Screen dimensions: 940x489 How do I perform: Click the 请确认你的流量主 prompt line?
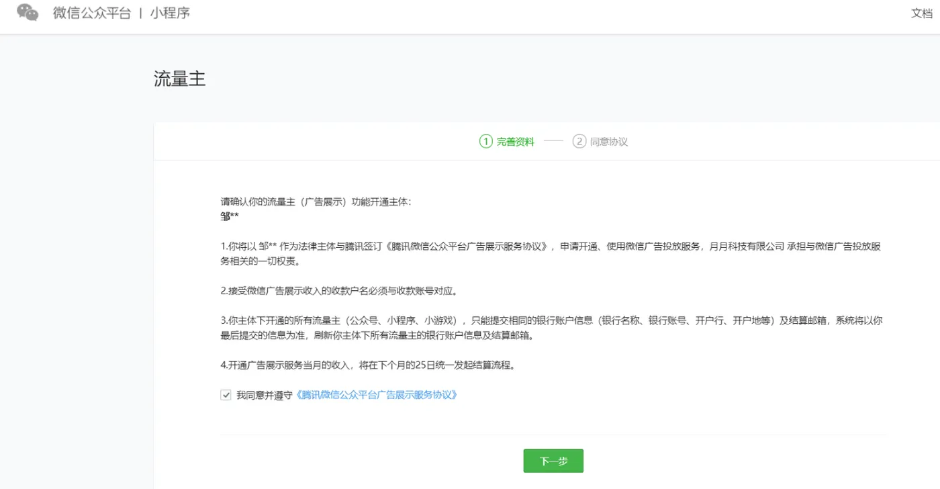(x=316, y=202)
